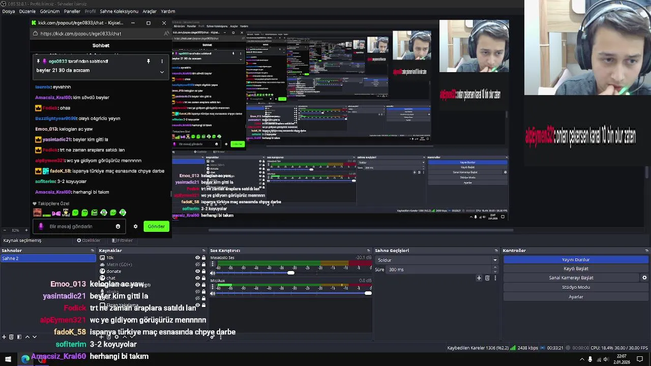Screen dimensions: 651x366
Task: Click the 10k image source icon
Action: (x=102, y=258)
